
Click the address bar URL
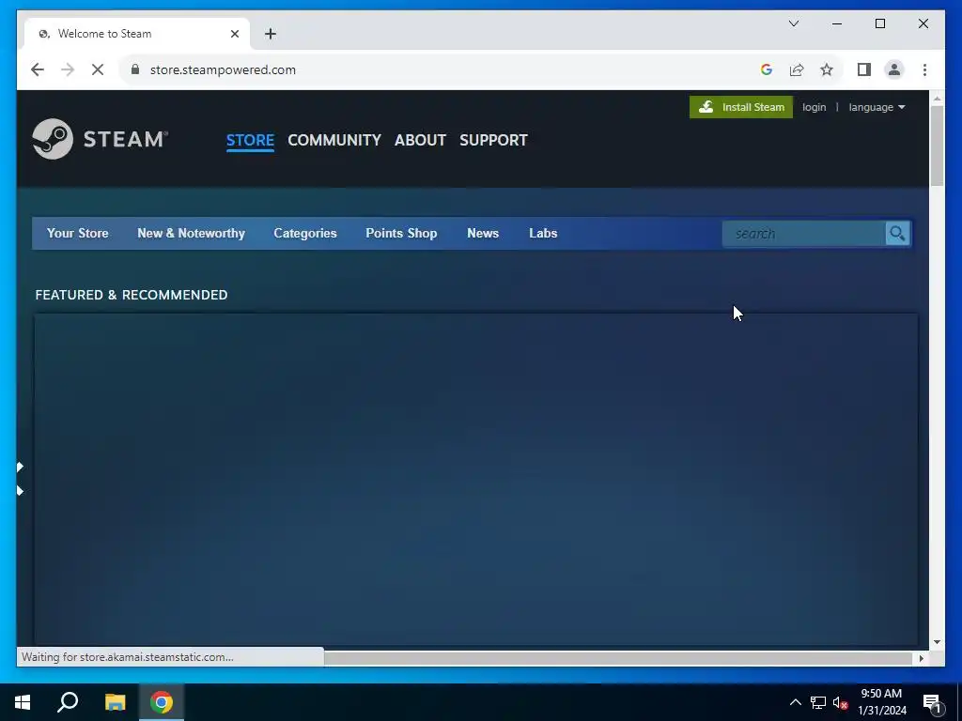[223, 69]
